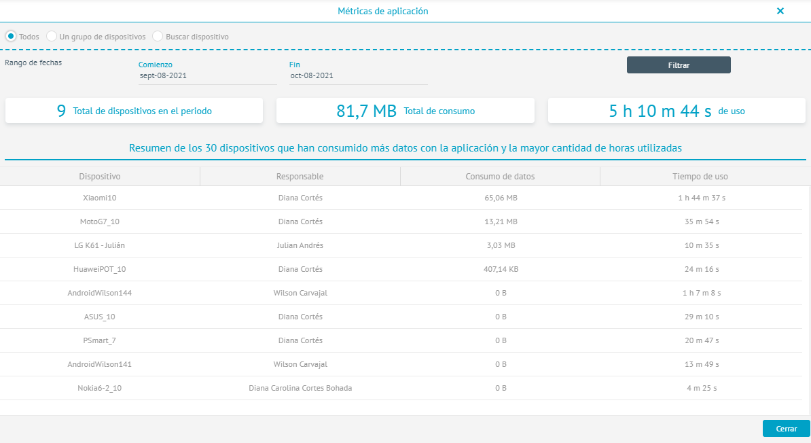Select the Todos radio option

(x=10, y=36)
